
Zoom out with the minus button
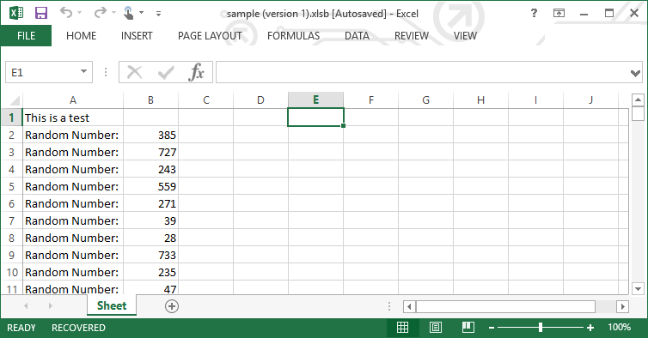click(x=492, y=328)
